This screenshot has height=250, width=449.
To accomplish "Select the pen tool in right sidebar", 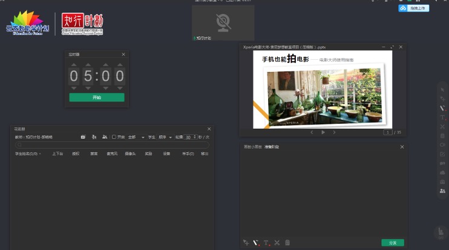I will [442, 108].
